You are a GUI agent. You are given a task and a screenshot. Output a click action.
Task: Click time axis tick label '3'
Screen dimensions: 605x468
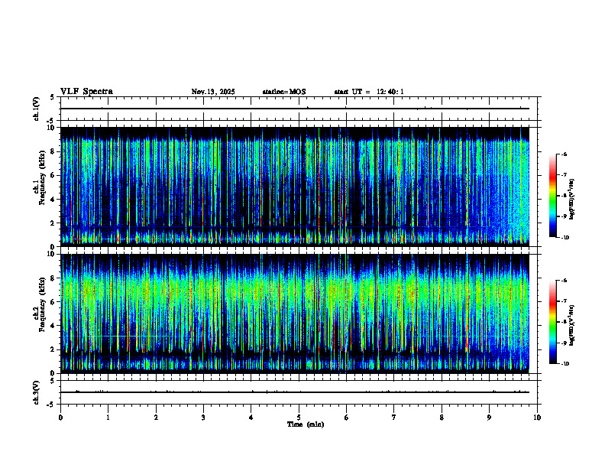pos(203,418)
